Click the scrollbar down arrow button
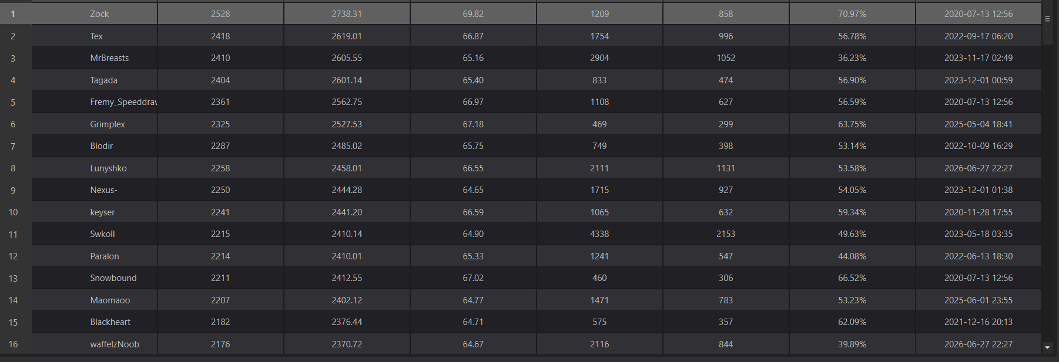 click(1047, 347)
